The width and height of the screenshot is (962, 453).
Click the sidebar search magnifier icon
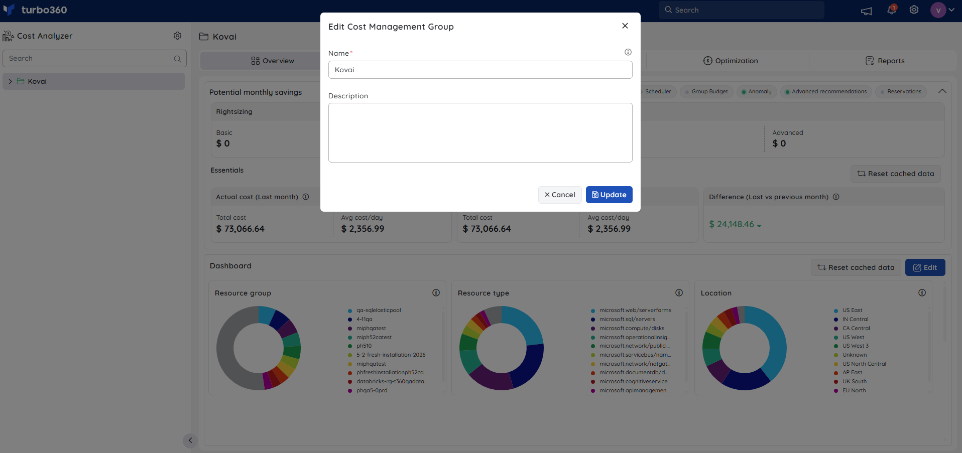(178, 59)
